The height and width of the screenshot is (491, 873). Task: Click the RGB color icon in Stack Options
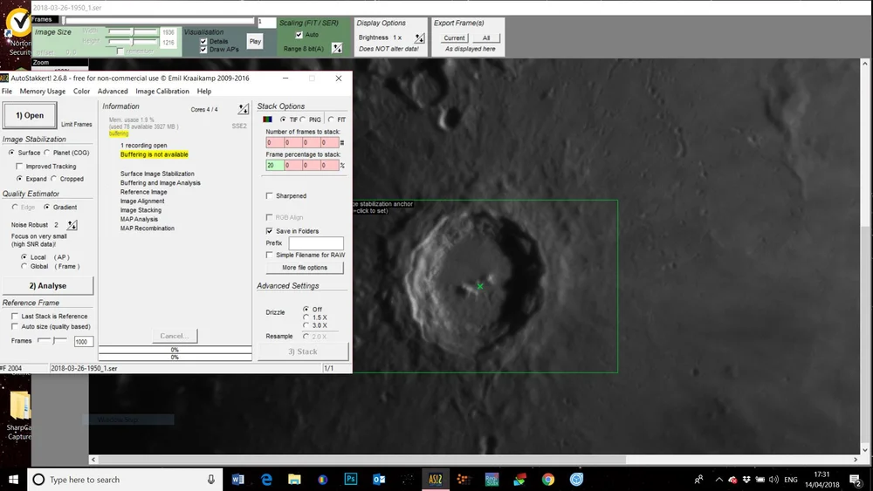point(267,119)
